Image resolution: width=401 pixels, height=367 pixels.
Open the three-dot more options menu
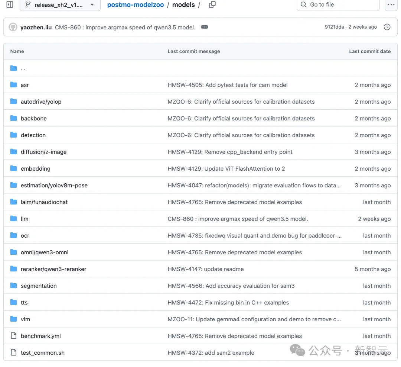click(x=391, y=4)
